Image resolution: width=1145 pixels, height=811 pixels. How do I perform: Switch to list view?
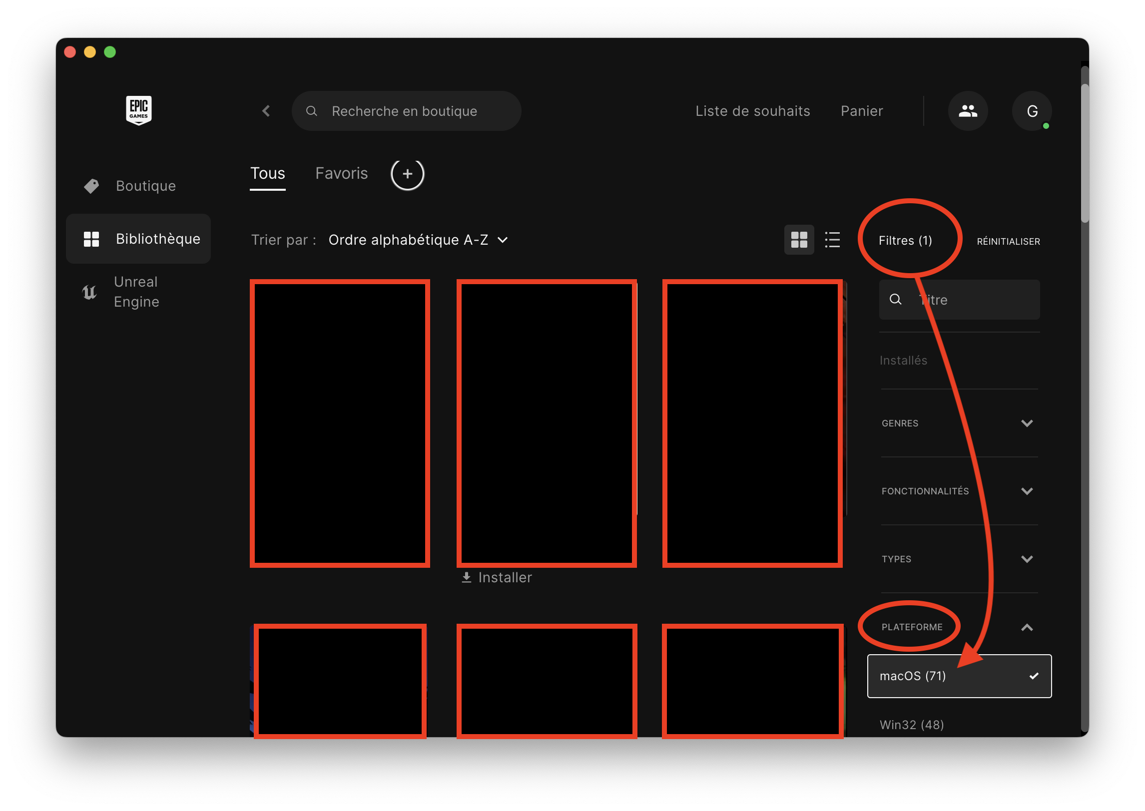click(x=832, y=240)
